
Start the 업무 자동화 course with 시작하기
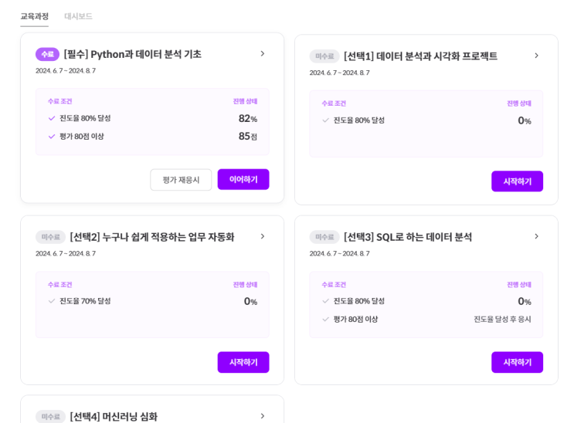tap(243, 362)
